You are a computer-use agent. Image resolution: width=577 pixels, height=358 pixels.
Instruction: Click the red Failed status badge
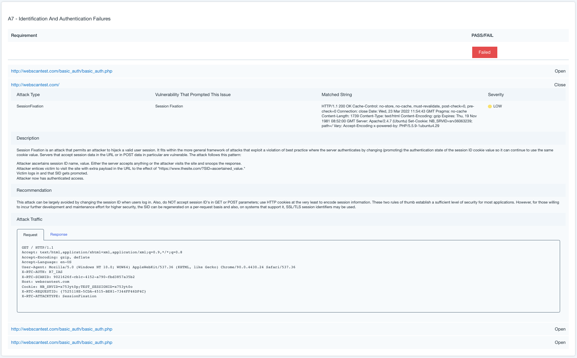[484, 52]
